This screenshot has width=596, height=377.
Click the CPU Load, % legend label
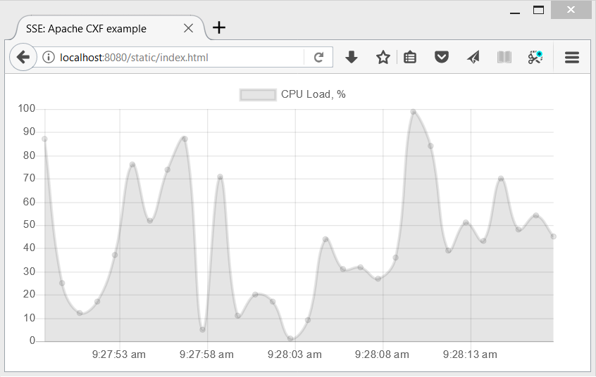(x=313, y=94)
